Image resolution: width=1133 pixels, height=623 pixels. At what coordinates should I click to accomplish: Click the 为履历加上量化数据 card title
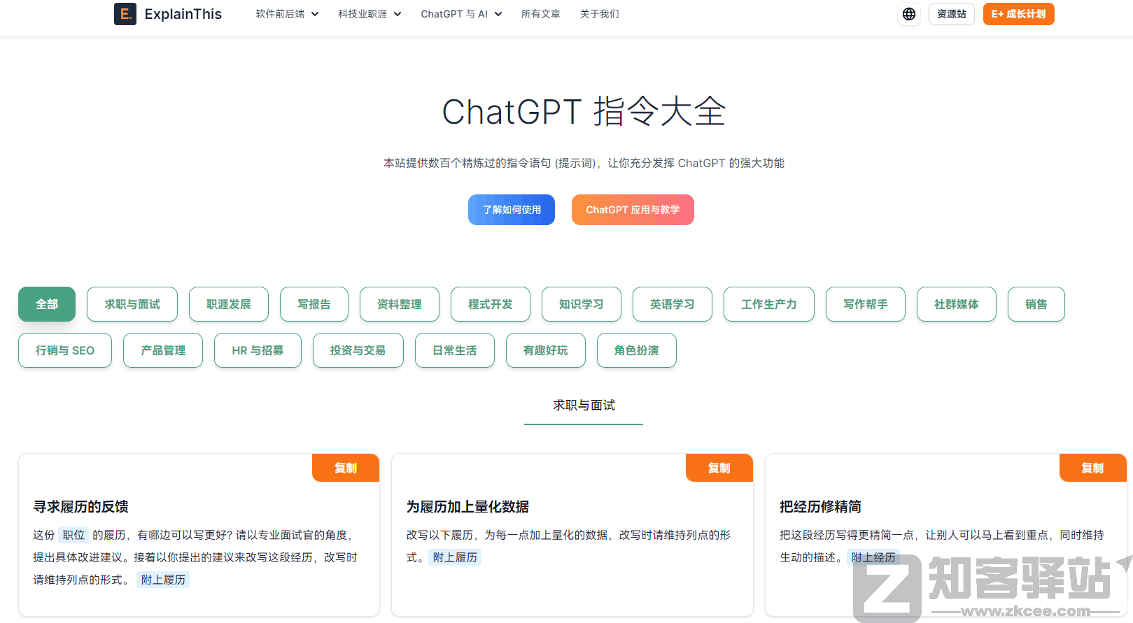[x=467, y=507]
